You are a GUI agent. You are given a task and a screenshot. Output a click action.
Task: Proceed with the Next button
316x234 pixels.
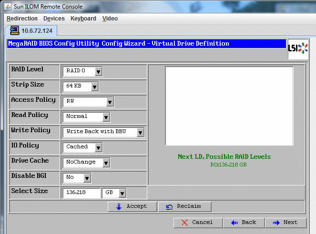pos(286,223)
